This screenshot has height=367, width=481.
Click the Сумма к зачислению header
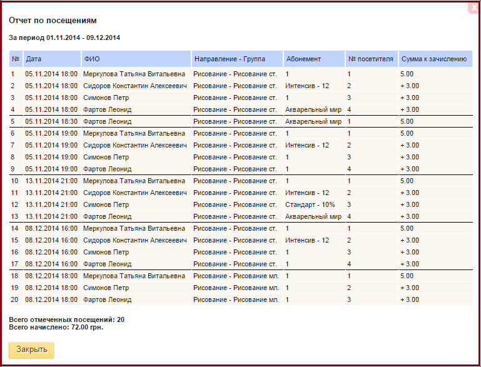click(x=435, y=59)
